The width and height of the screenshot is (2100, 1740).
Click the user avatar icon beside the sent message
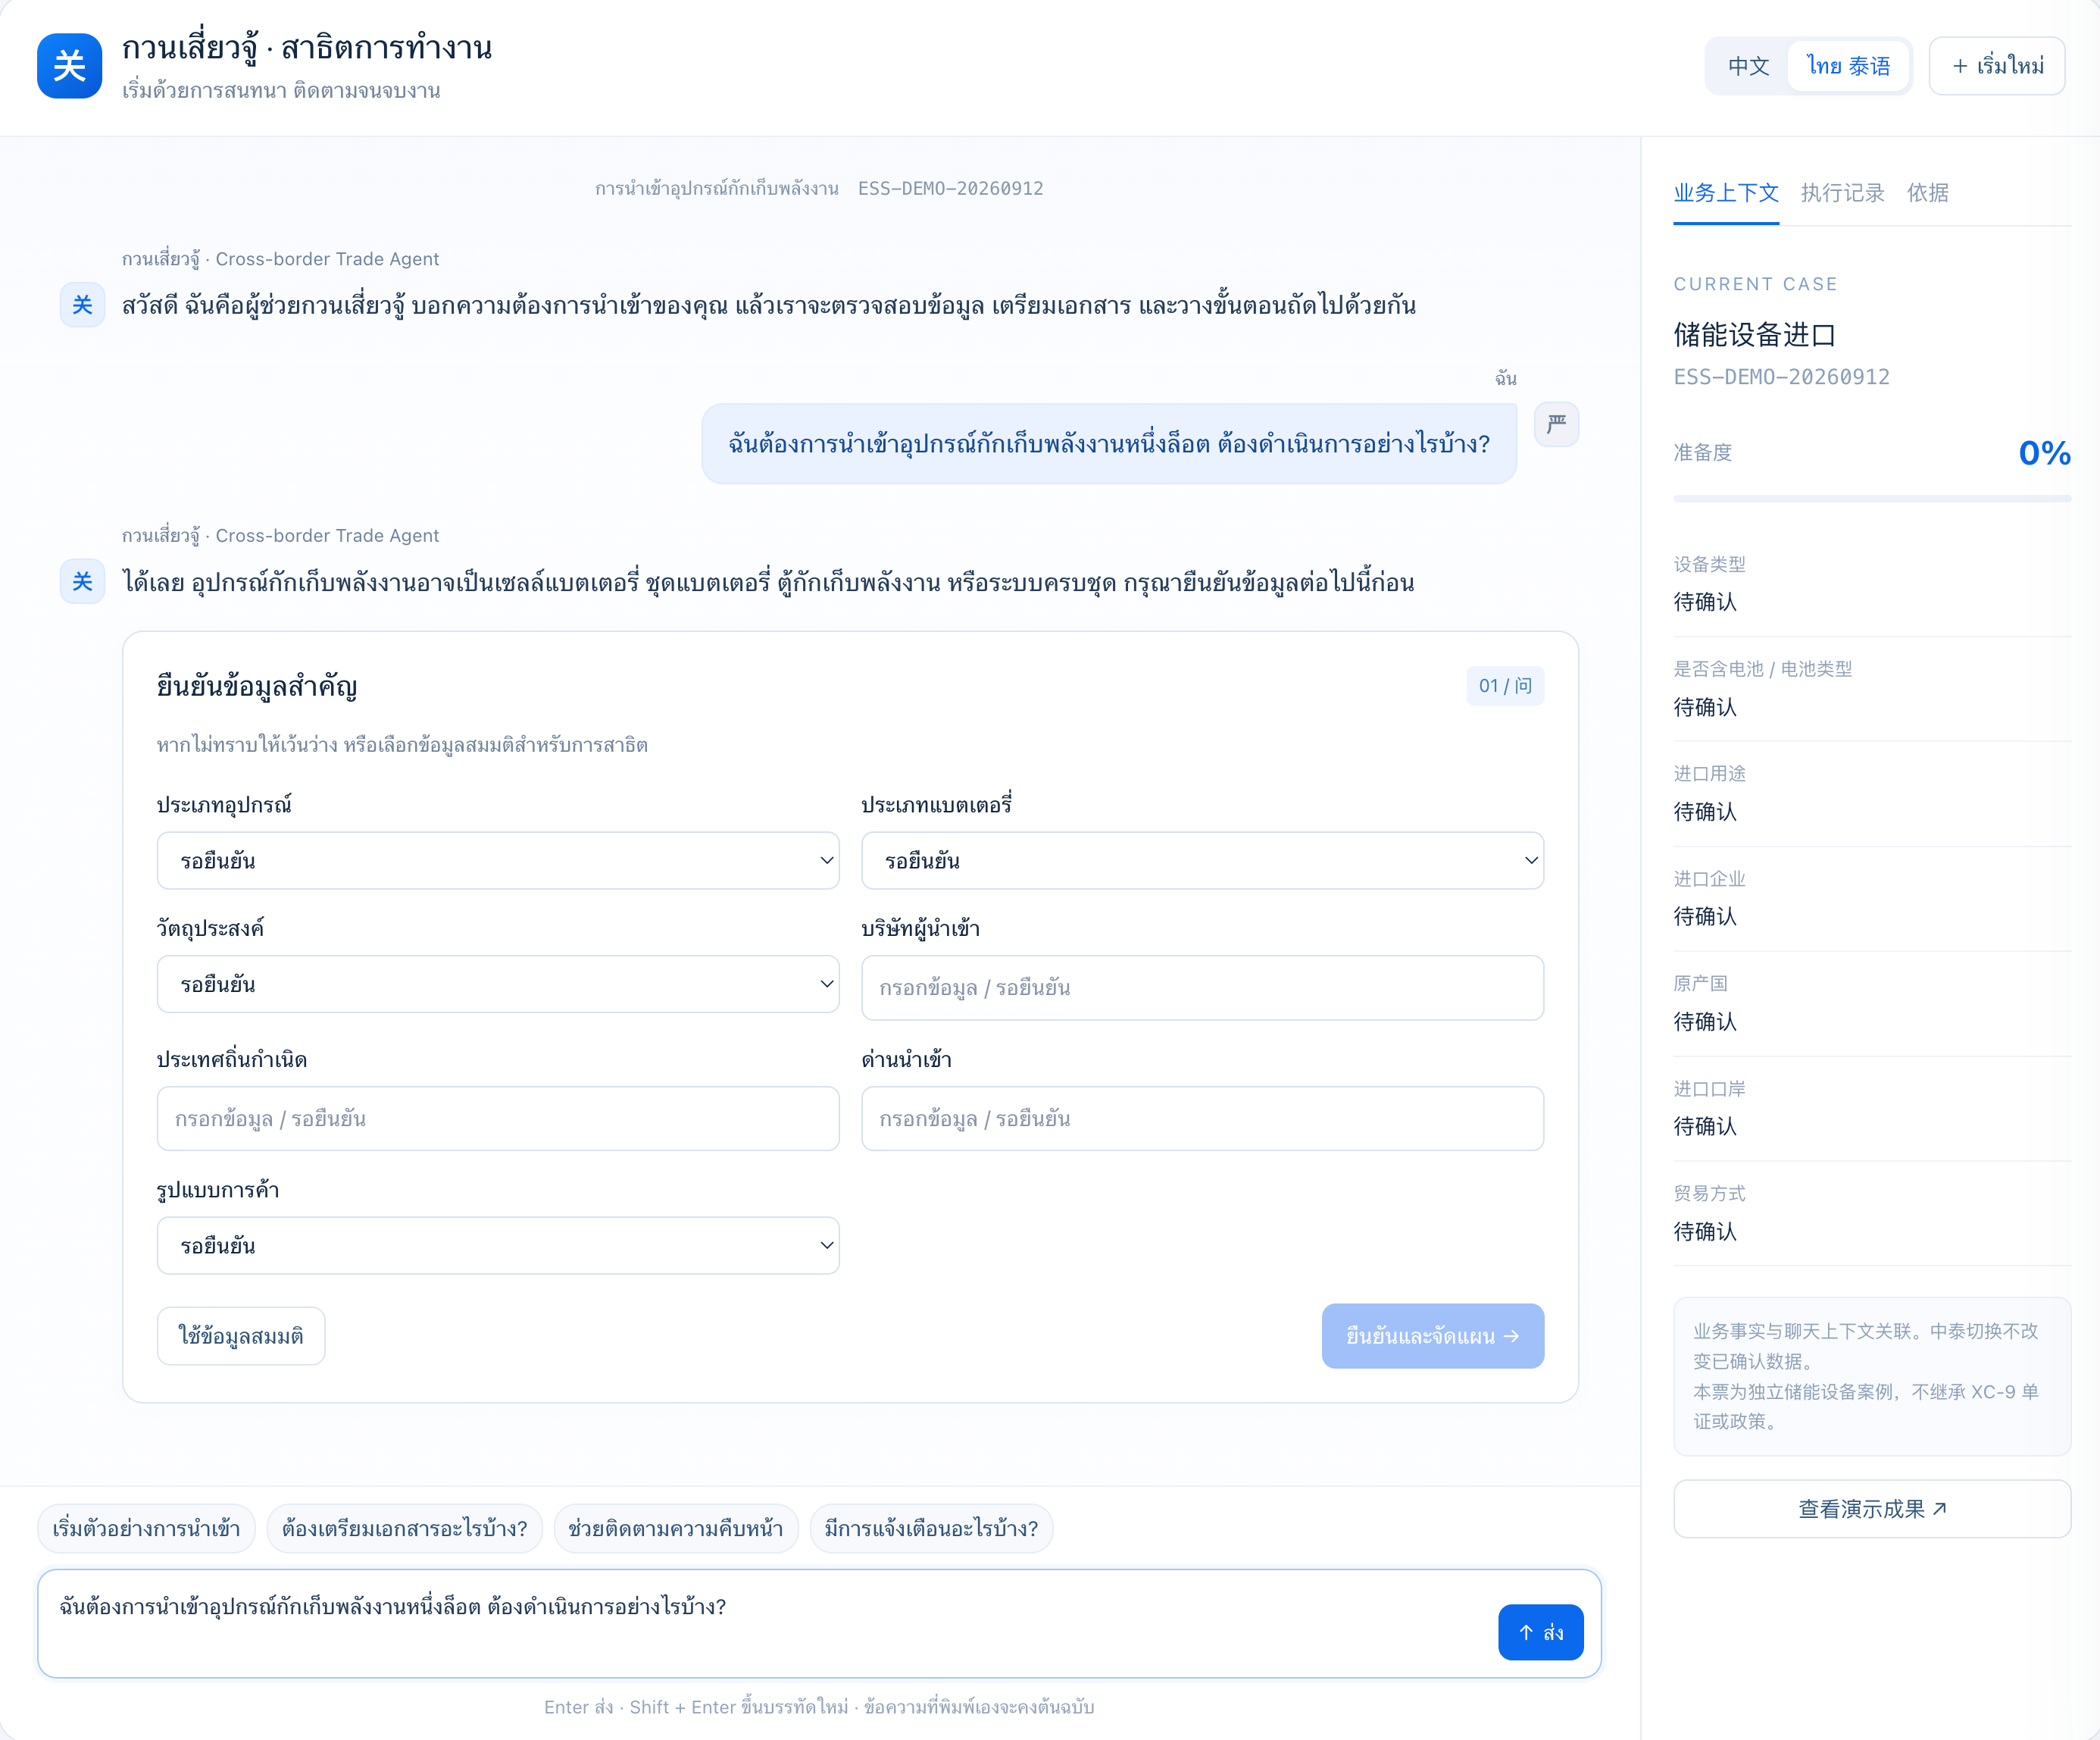(1556, 424)
